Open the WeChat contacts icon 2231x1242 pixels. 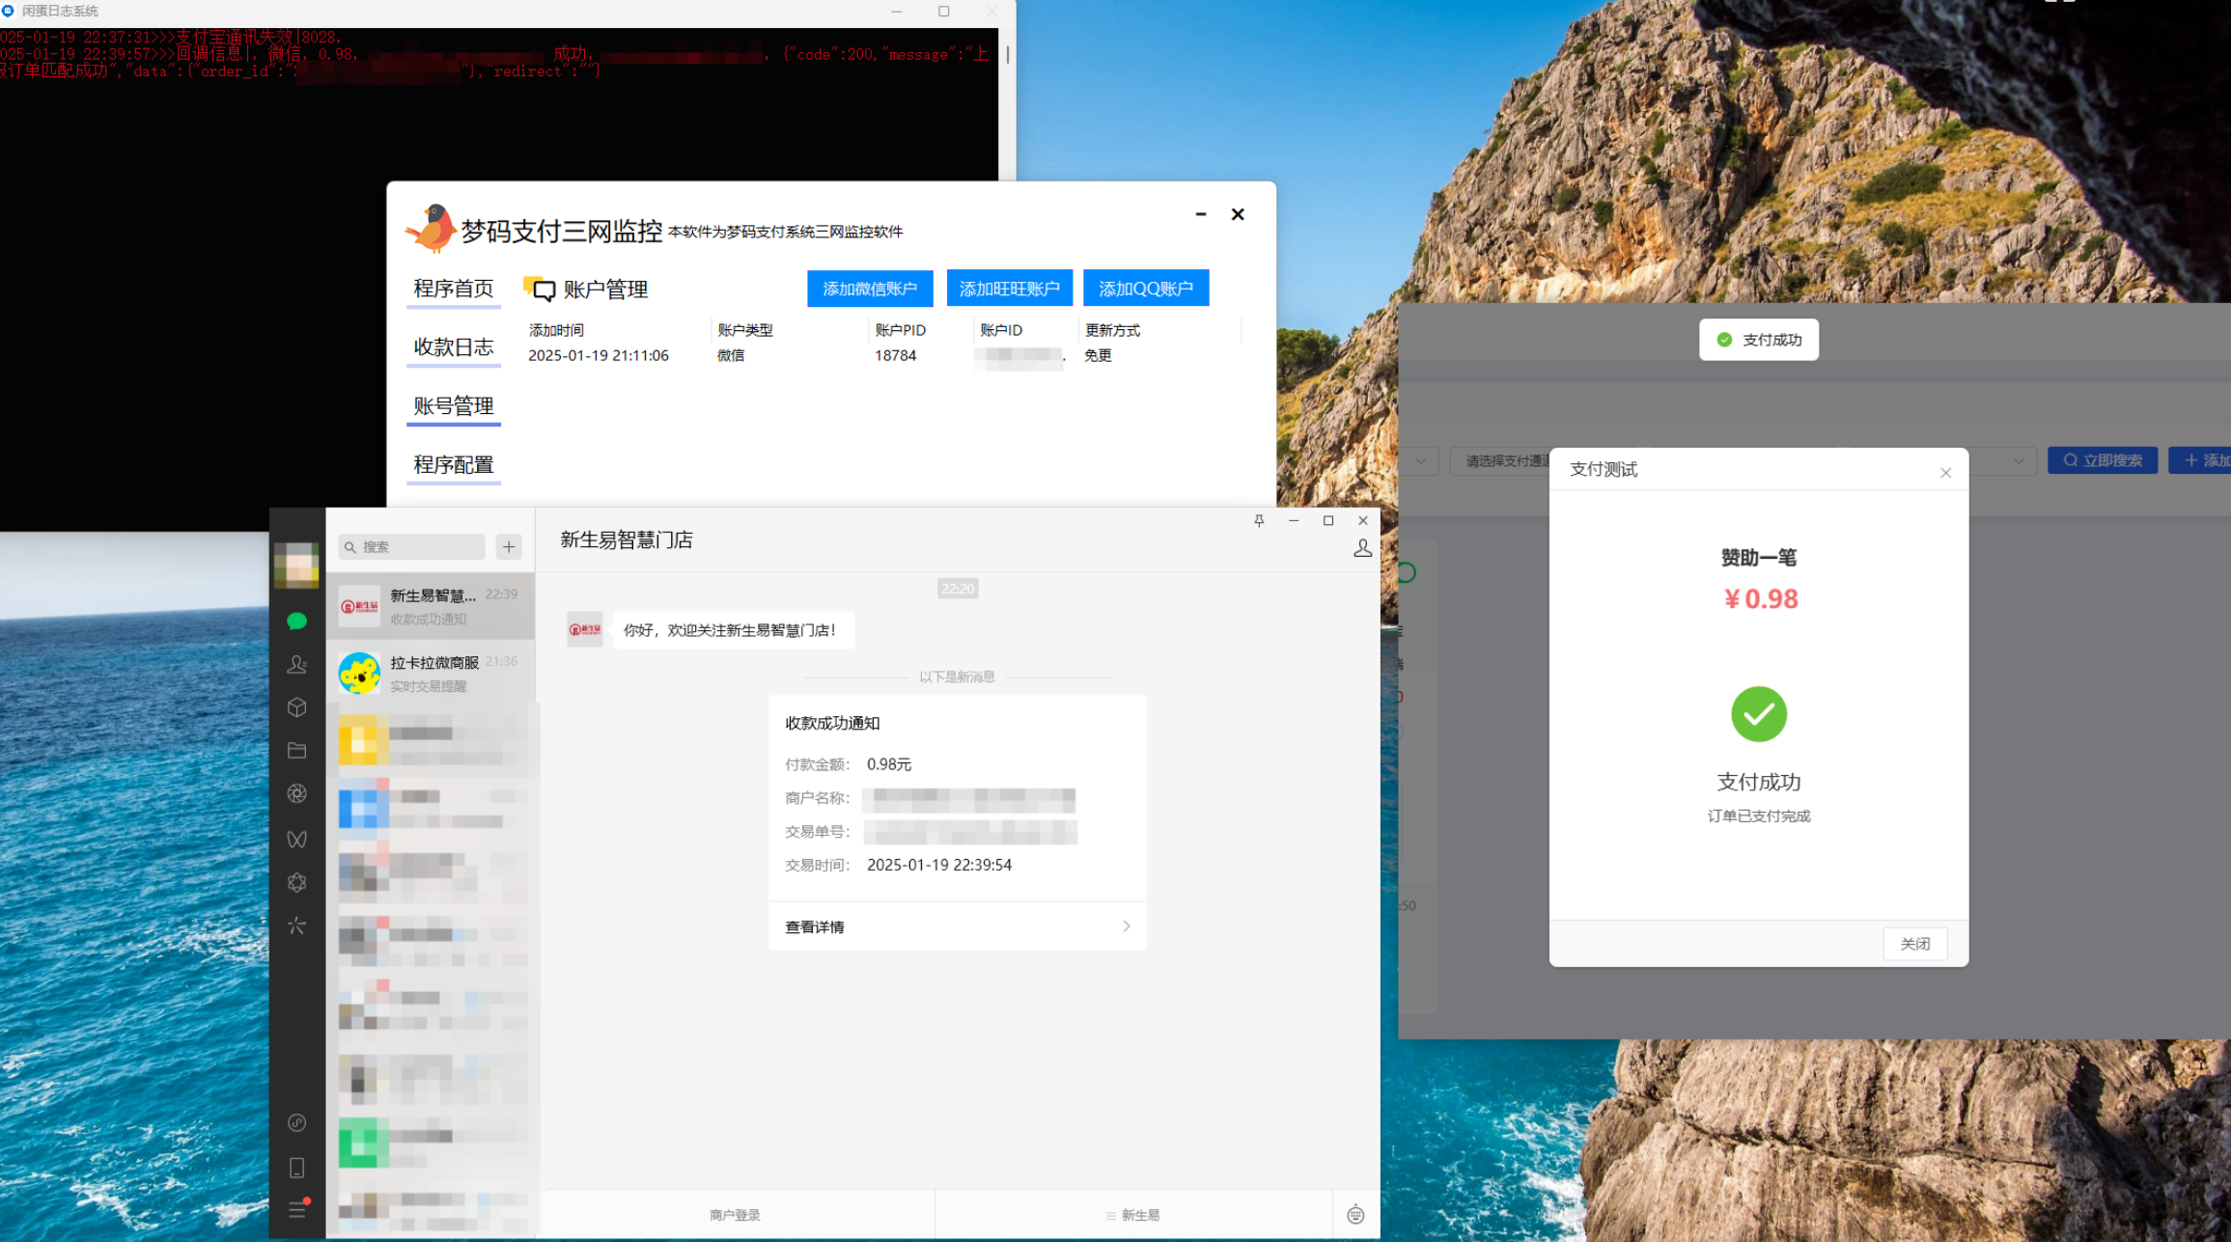pyautogui.click(x=296, y=665)
